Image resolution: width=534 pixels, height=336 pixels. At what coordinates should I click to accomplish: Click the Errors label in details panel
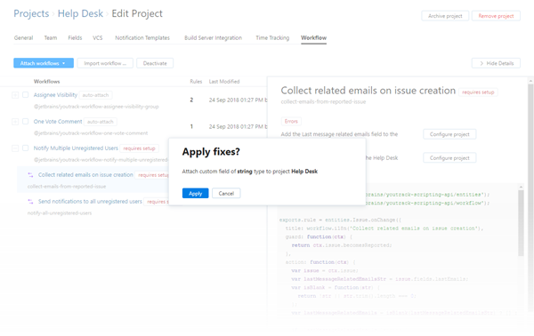(x=291, y=121)
